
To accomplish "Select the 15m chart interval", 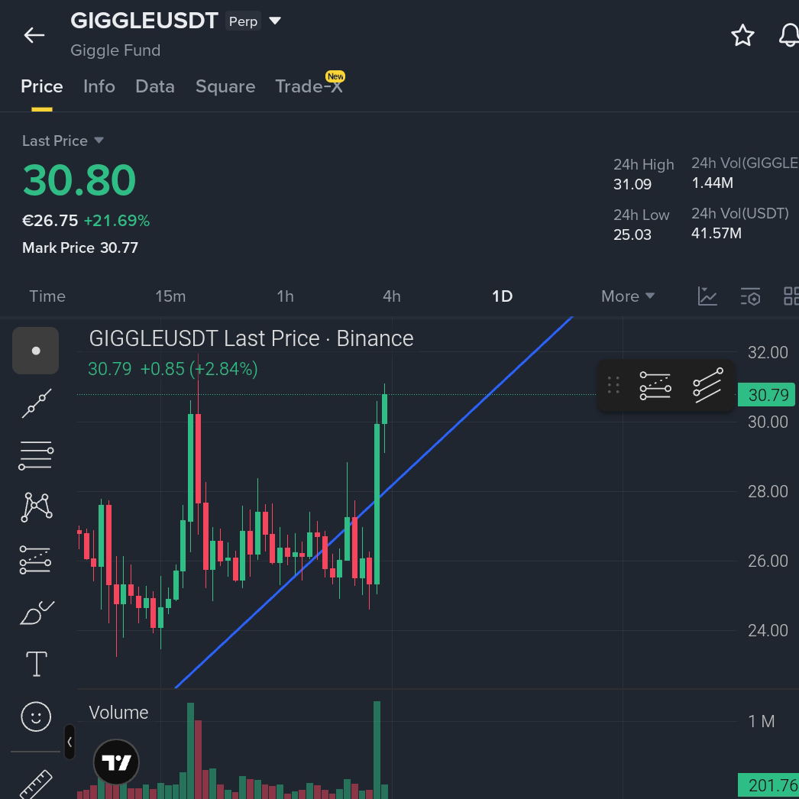I will (170, 296).
